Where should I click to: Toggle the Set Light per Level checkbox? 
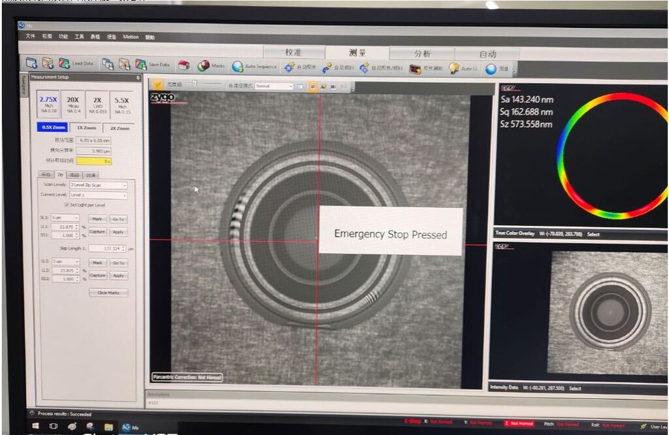pos(66,205)
